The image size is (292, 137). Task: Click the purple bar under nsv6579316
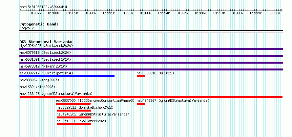point(151,56)
